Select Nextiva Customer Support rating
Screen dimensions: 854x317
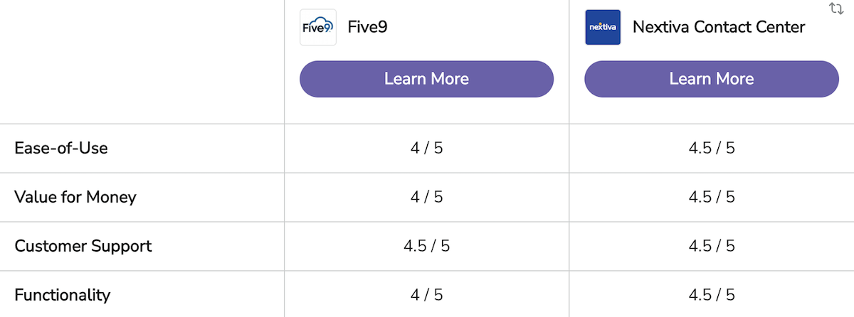[x=712, y=246]
